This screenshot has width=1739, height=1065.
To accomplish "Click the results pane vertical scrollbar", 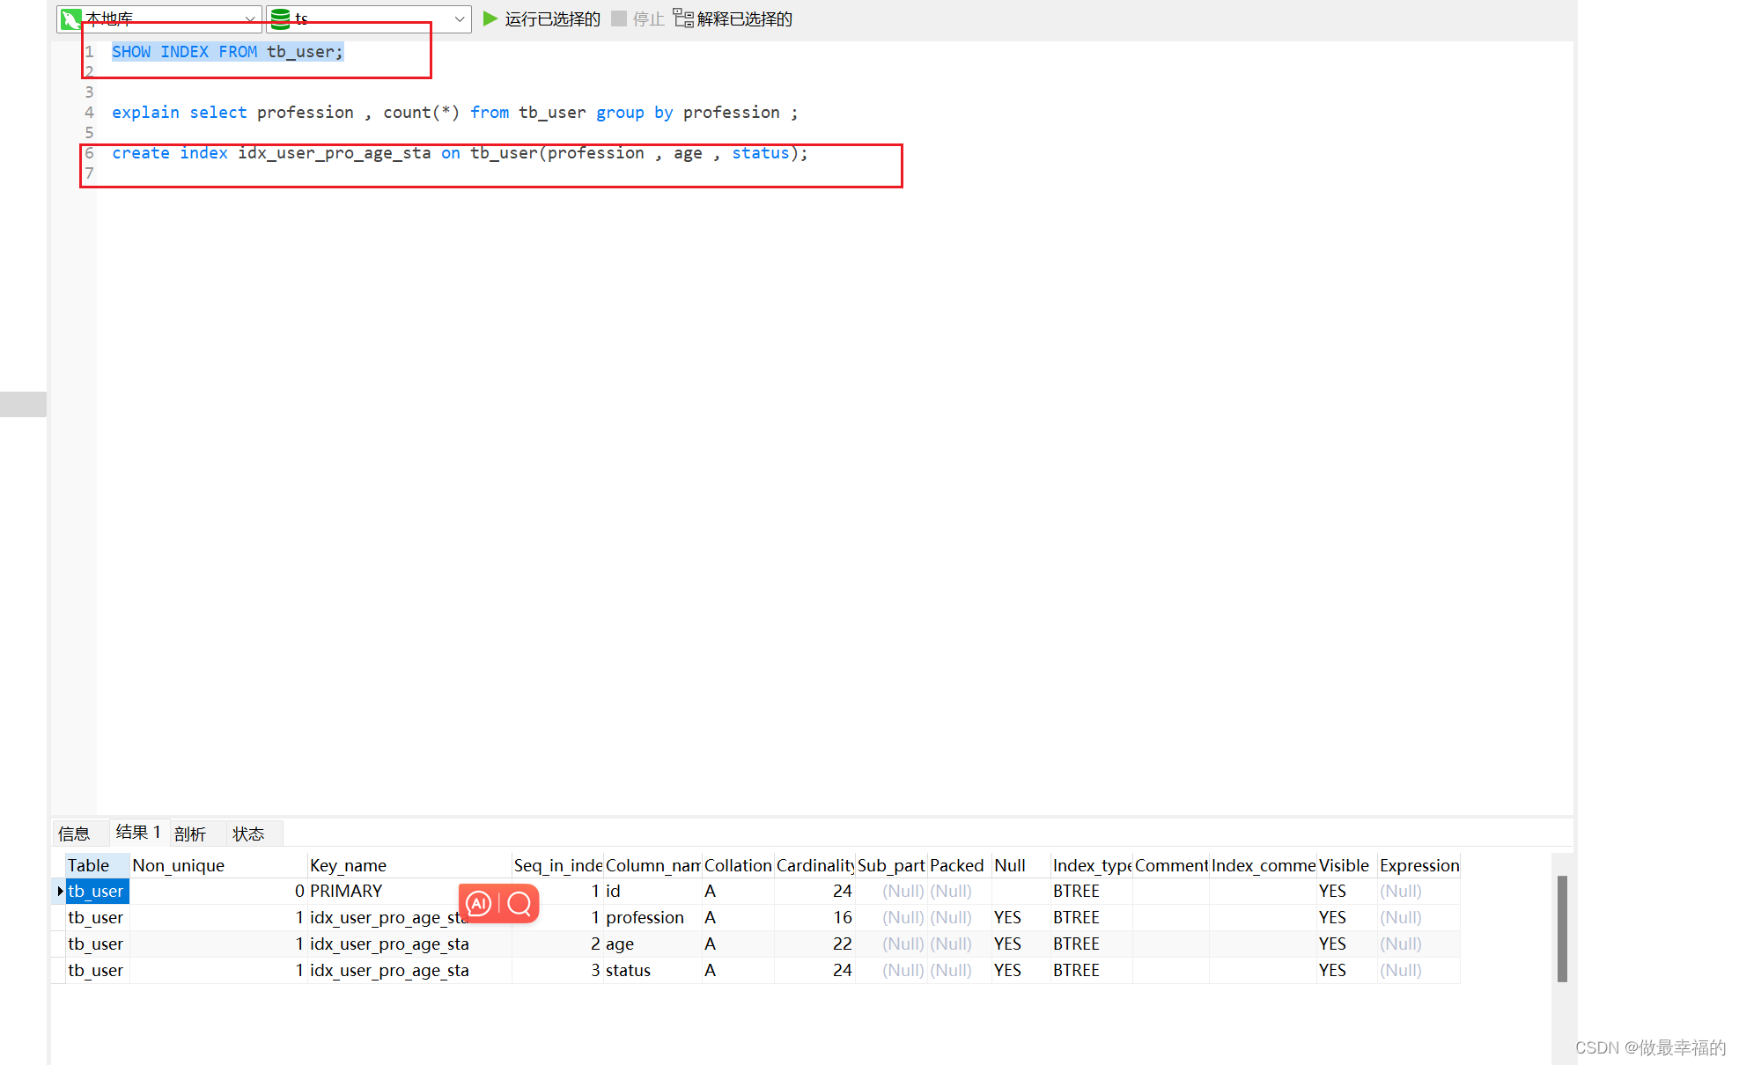I will [1562, 928].
